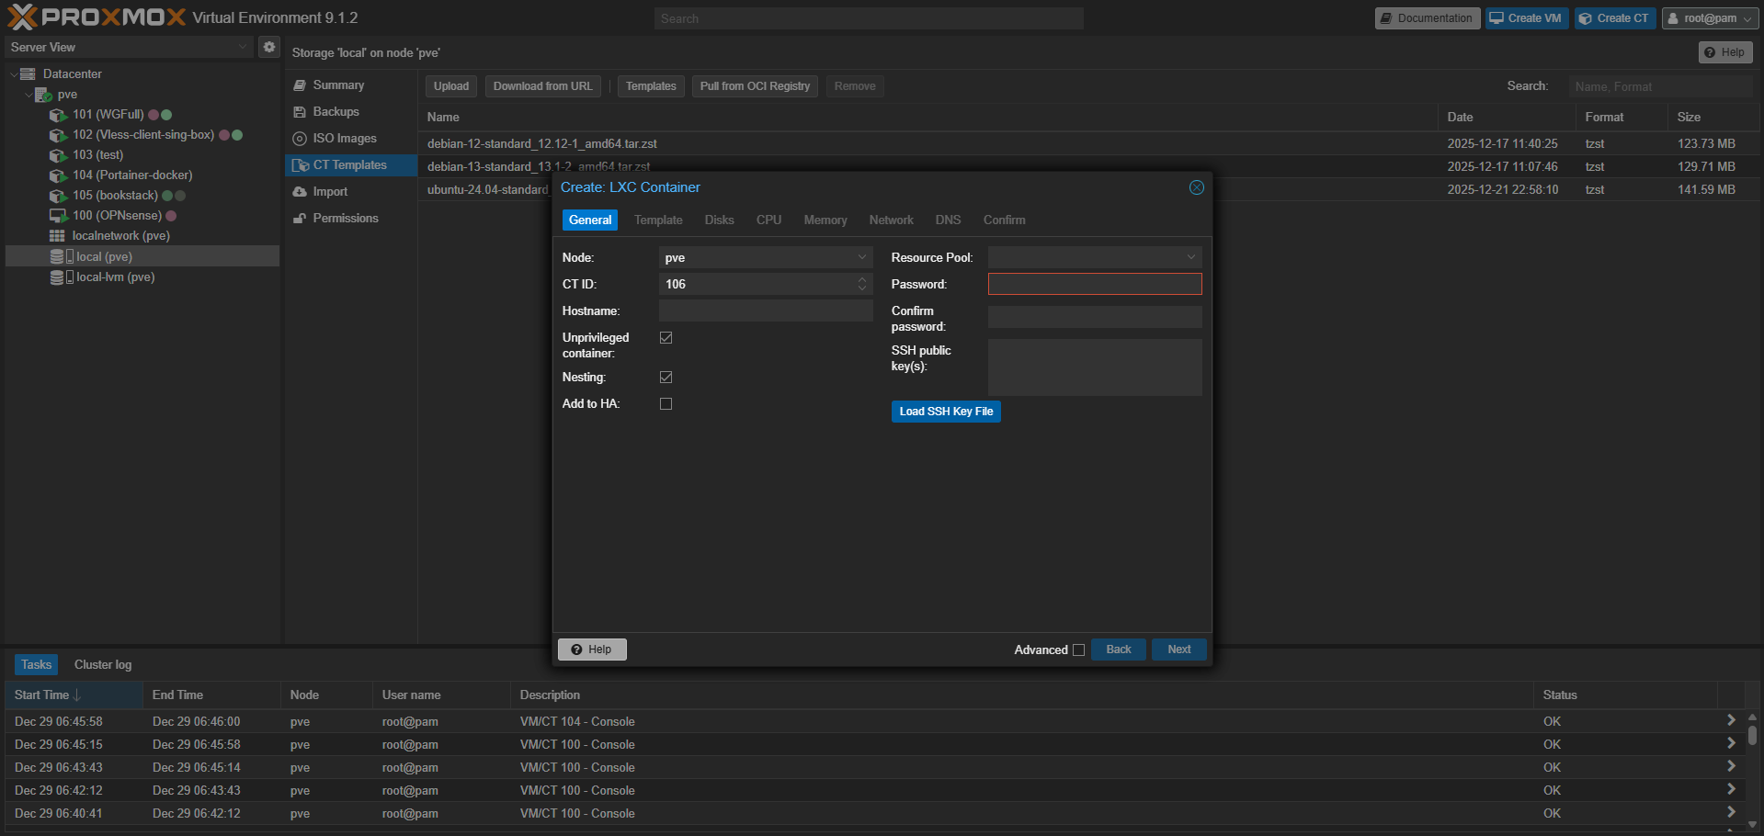Open Backups floppy icon
This screenshot has width=1764, height=836.
click(300, 112)
